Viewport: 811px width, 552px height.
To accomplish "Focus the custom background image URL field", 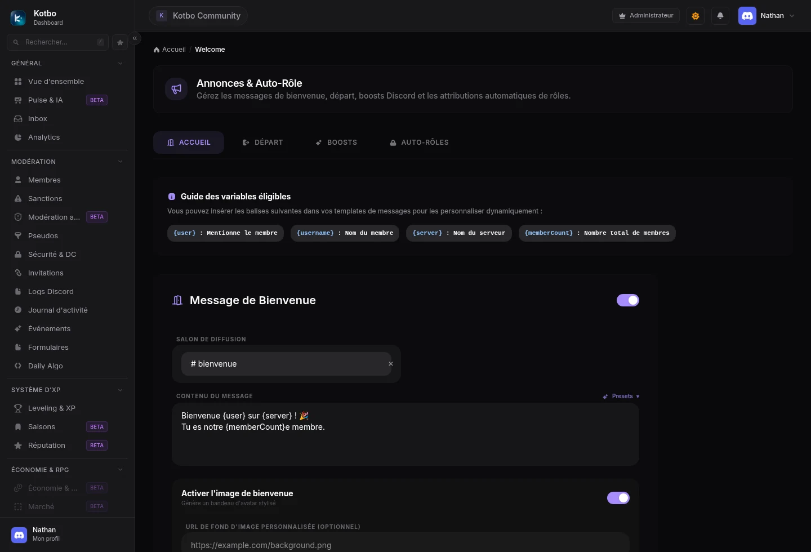I will (x=405, y=544).
